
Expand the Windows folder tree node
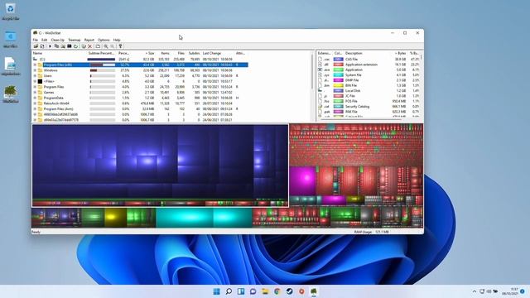[35, 70]
